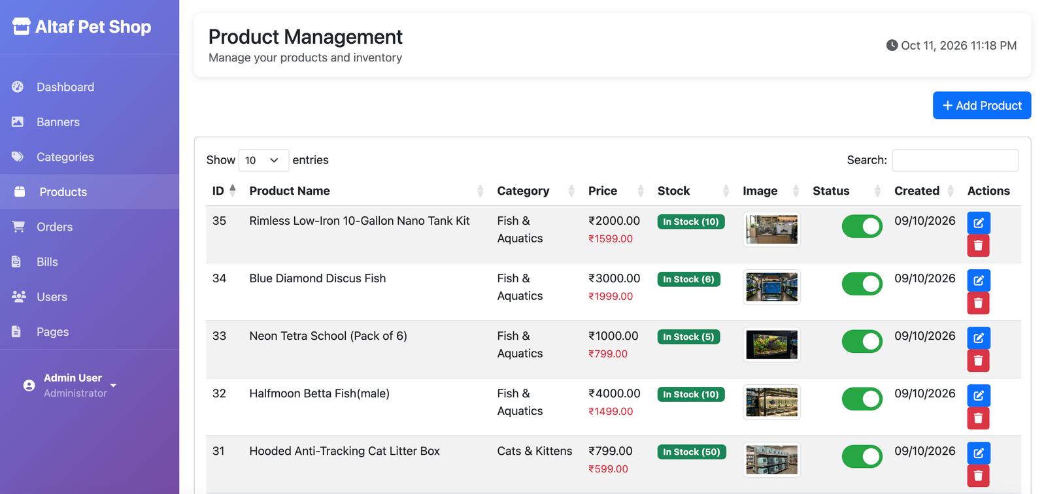Select Products in the sidebar

click(90, 192)
